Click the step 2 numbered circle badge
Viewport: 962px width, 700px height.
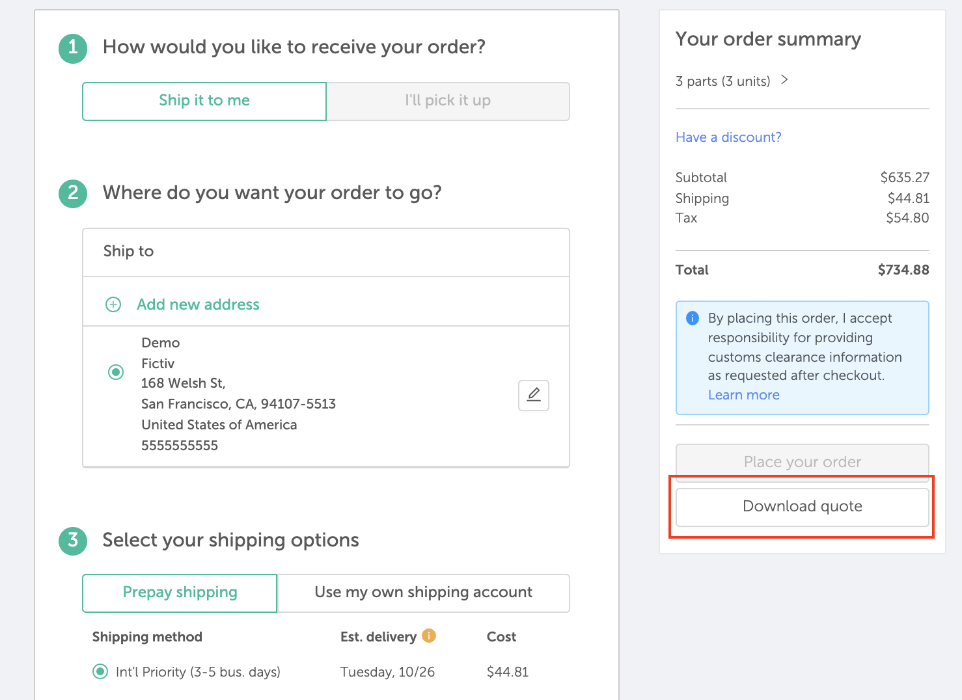click(73, 193)
